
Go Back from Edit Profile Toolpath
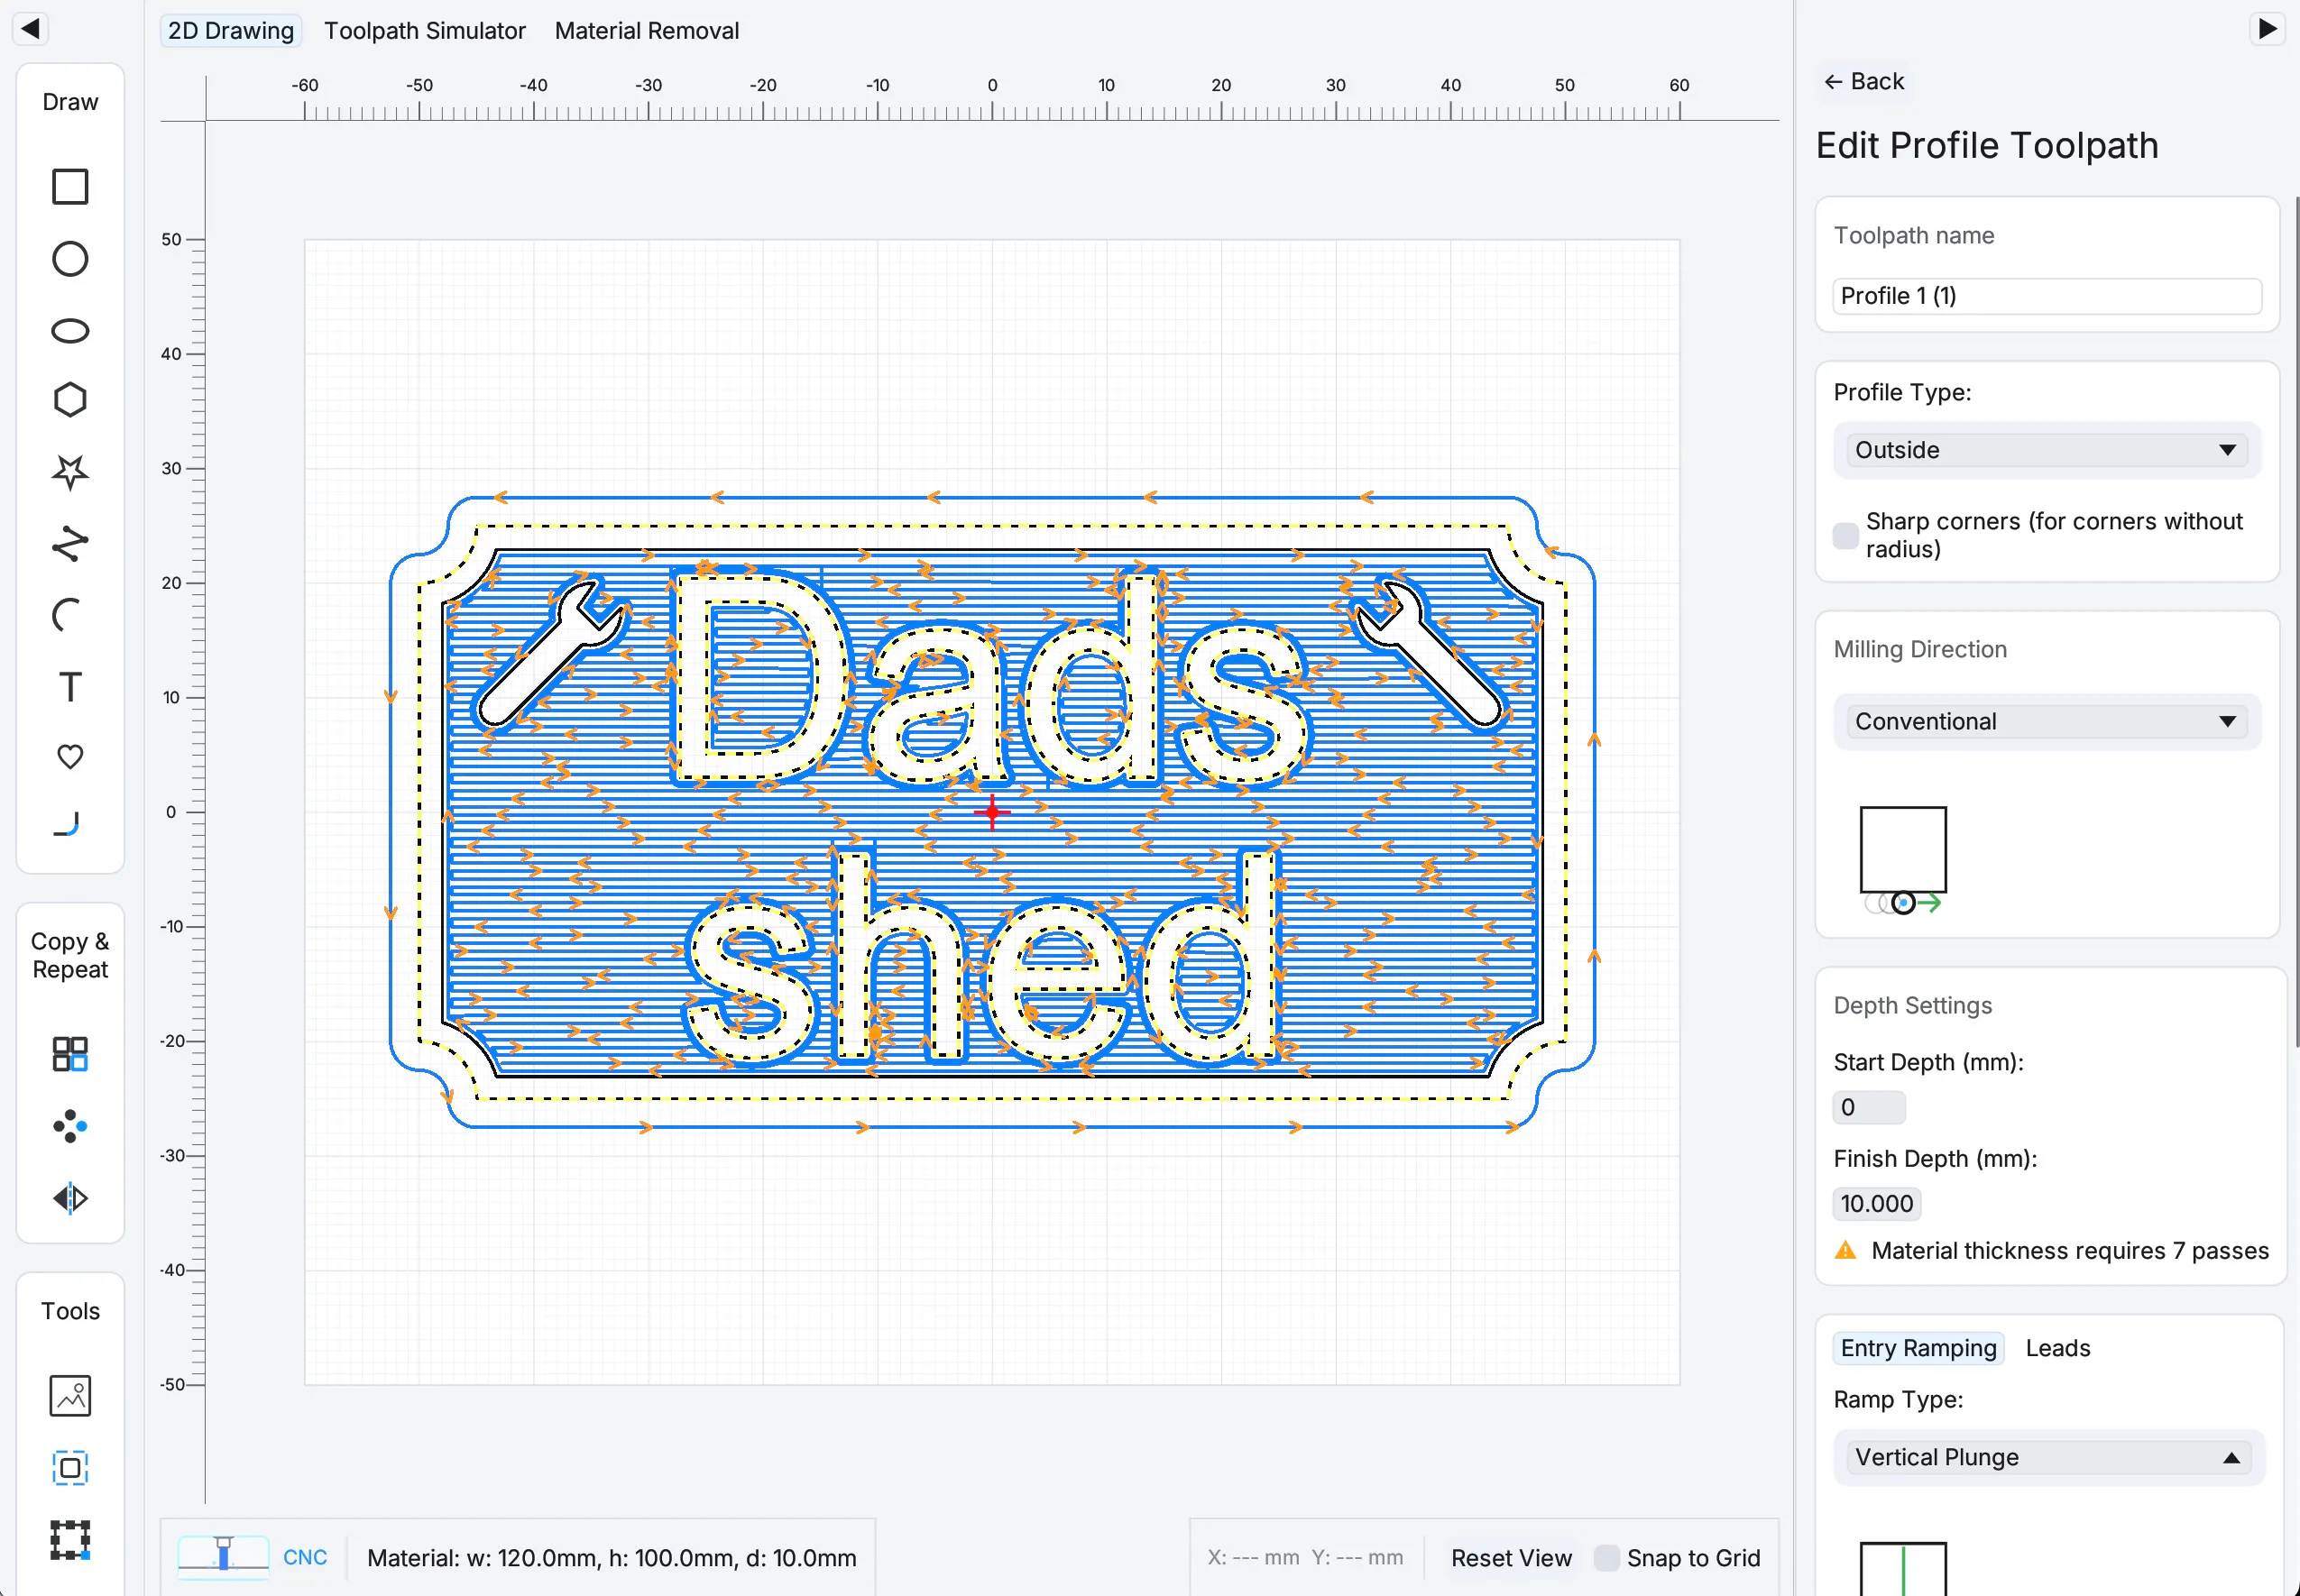1864,81
